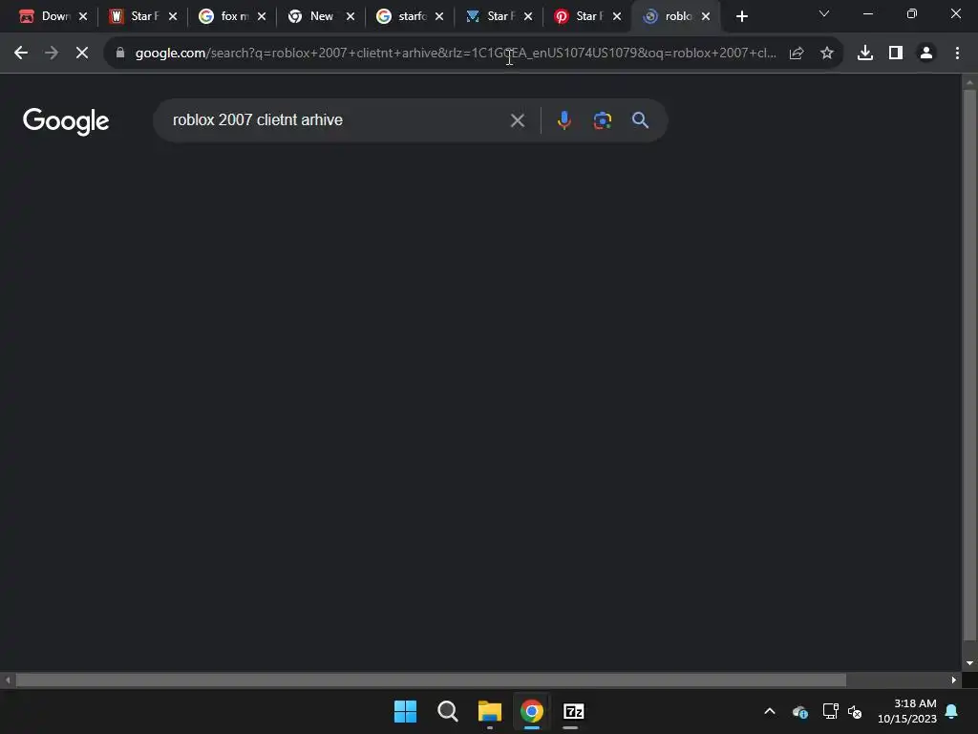Switch to the New tab

tap(320, 16)
